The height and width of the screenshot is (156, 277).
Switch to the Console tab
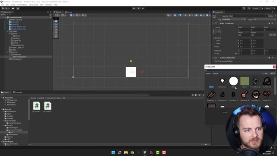17,92
